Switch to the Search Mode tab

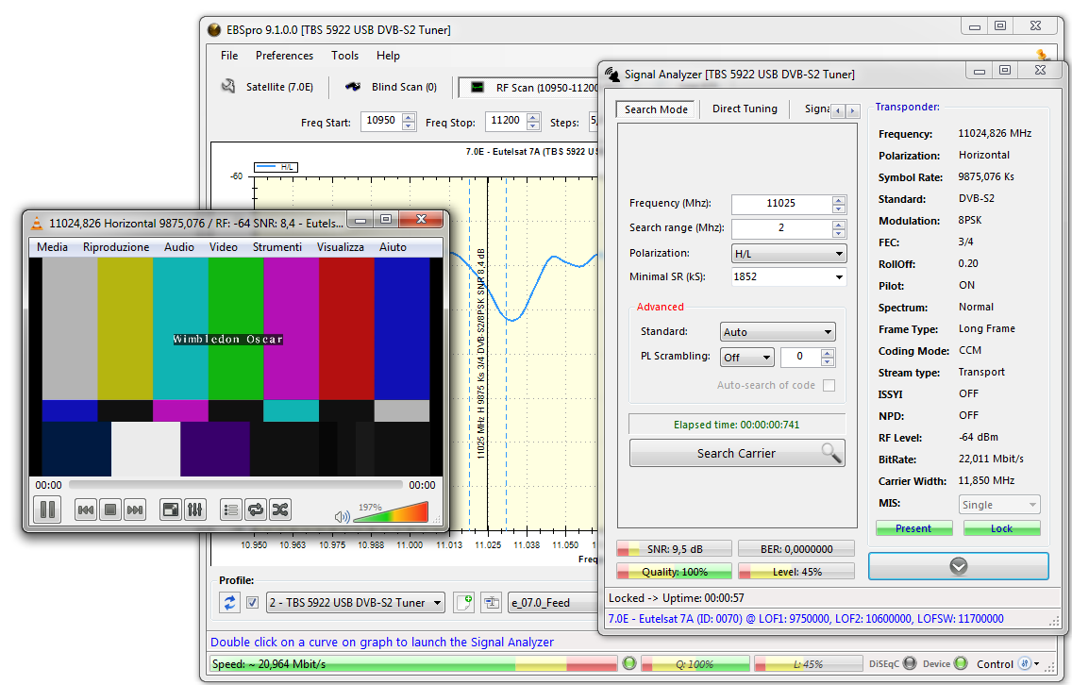click(x=656, y=109)
